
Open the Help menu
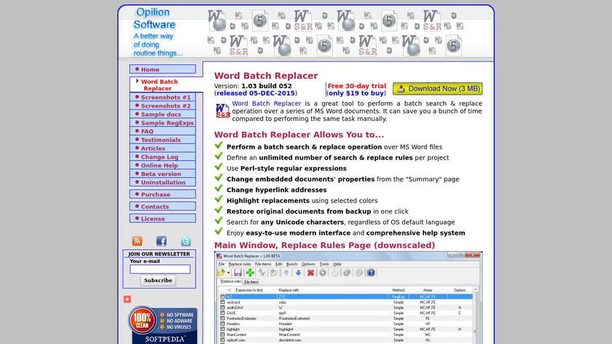point(337,265)
